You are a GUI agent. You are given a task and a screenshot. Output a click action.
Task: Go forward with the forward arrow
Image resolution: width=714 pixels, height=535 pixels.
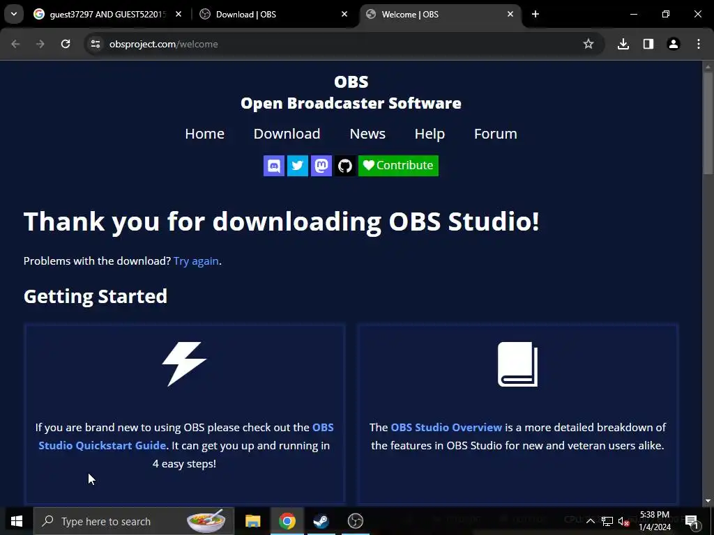[x=40, y=44]
